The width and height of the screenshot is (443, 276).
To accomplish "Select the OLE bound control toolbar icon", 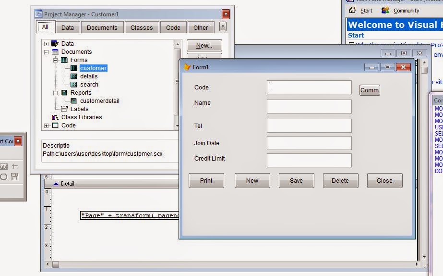I will [15, 176].
